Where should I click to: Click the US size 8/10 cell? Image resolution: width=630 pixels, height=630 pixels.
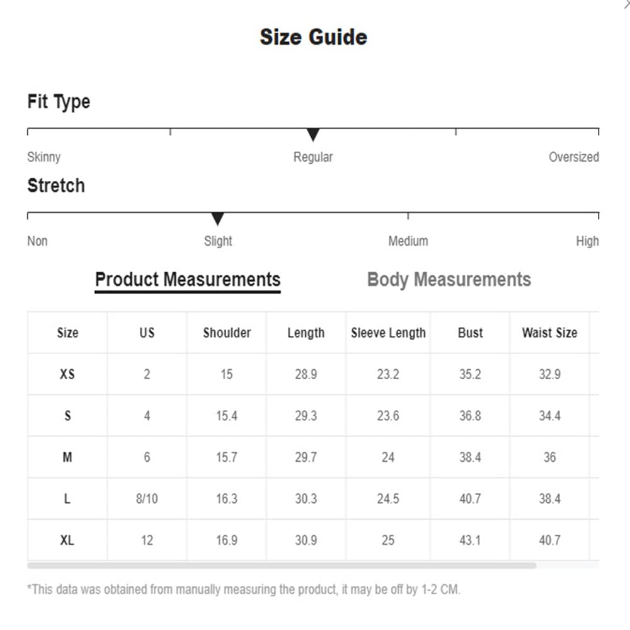click(x=147, y=498)
